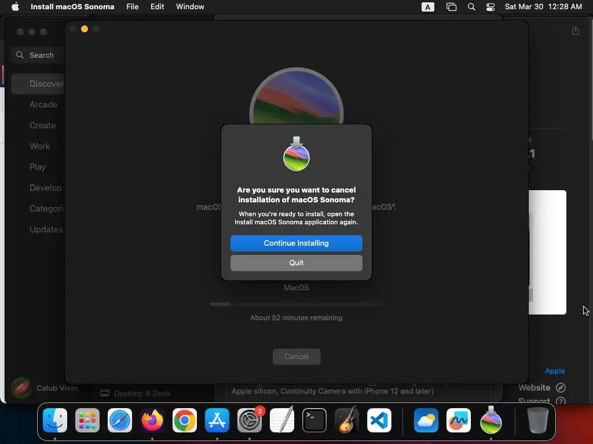Open the Window menu
This screenshot has width=593, height=444.
click(190, 6)
